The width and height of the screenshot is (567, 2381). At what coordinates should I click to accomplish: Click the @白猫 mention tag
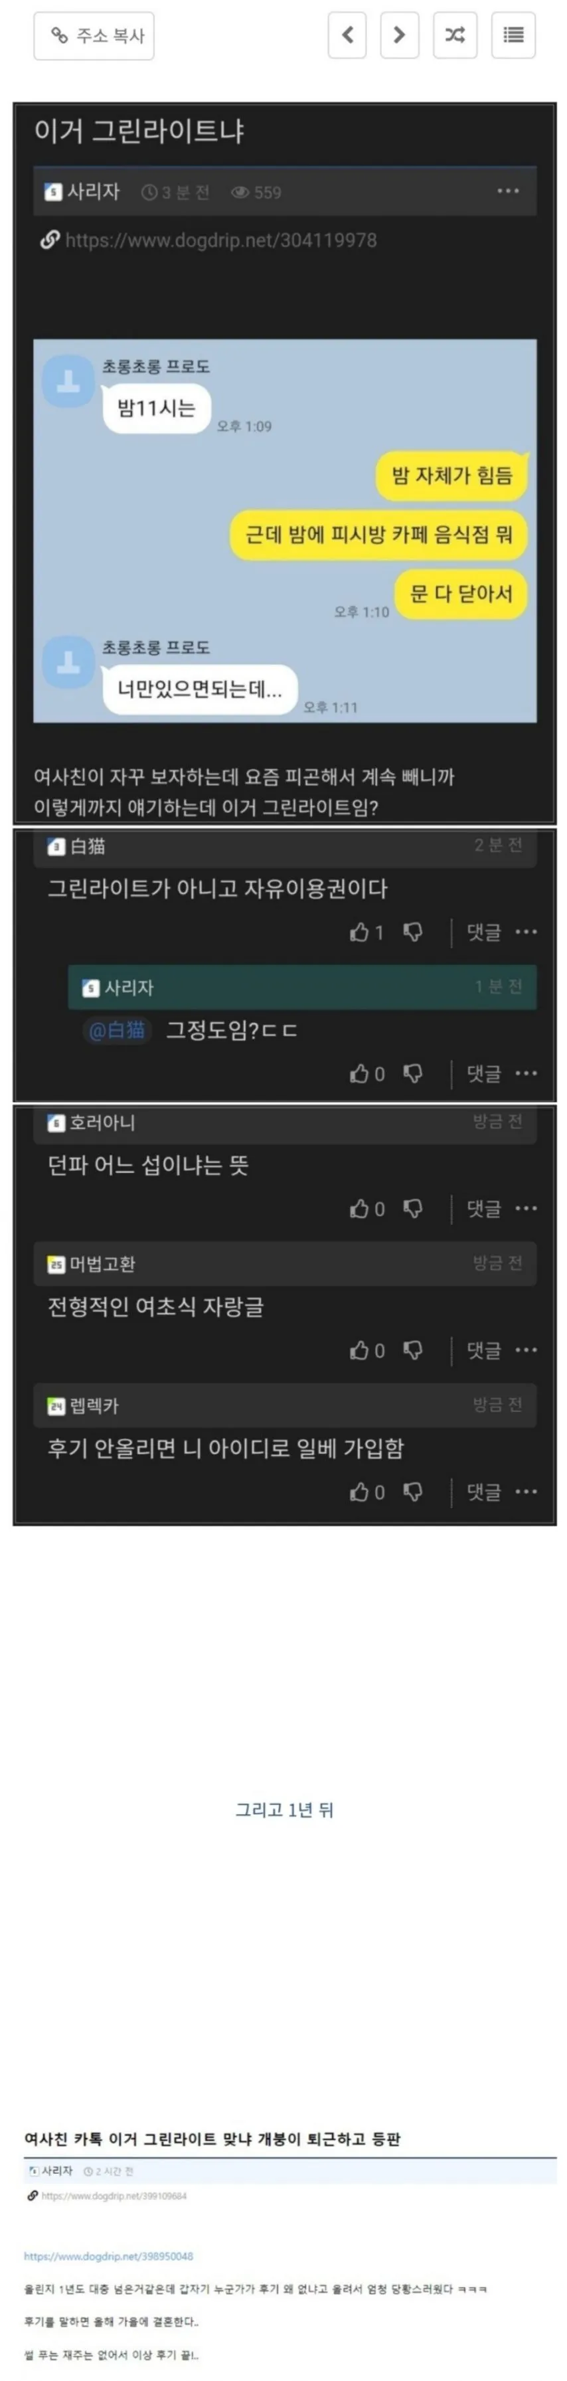(116, 1031)
